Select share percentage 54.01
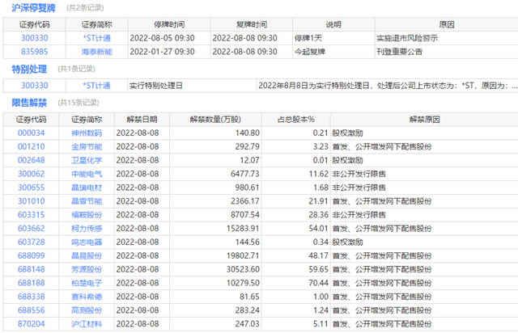Viewport: 518px width, 333px height. [x=318, y=229]
